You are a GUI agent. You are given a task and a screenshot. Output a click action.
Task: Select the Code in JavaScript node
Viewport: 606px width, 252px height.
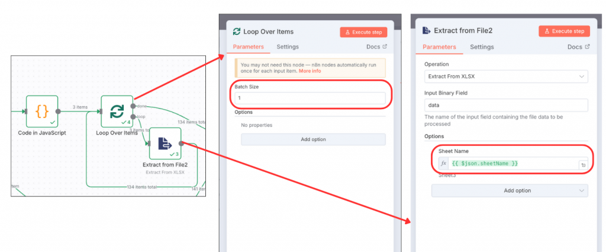pyautogui.click(x=42, y=112)
